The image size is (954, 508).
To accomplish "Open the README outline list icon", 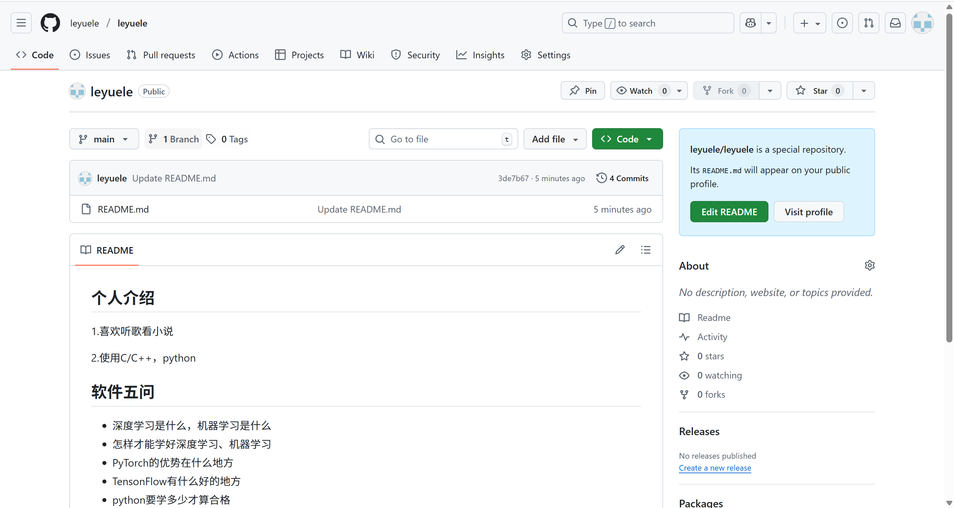I will tap(645, 250).
